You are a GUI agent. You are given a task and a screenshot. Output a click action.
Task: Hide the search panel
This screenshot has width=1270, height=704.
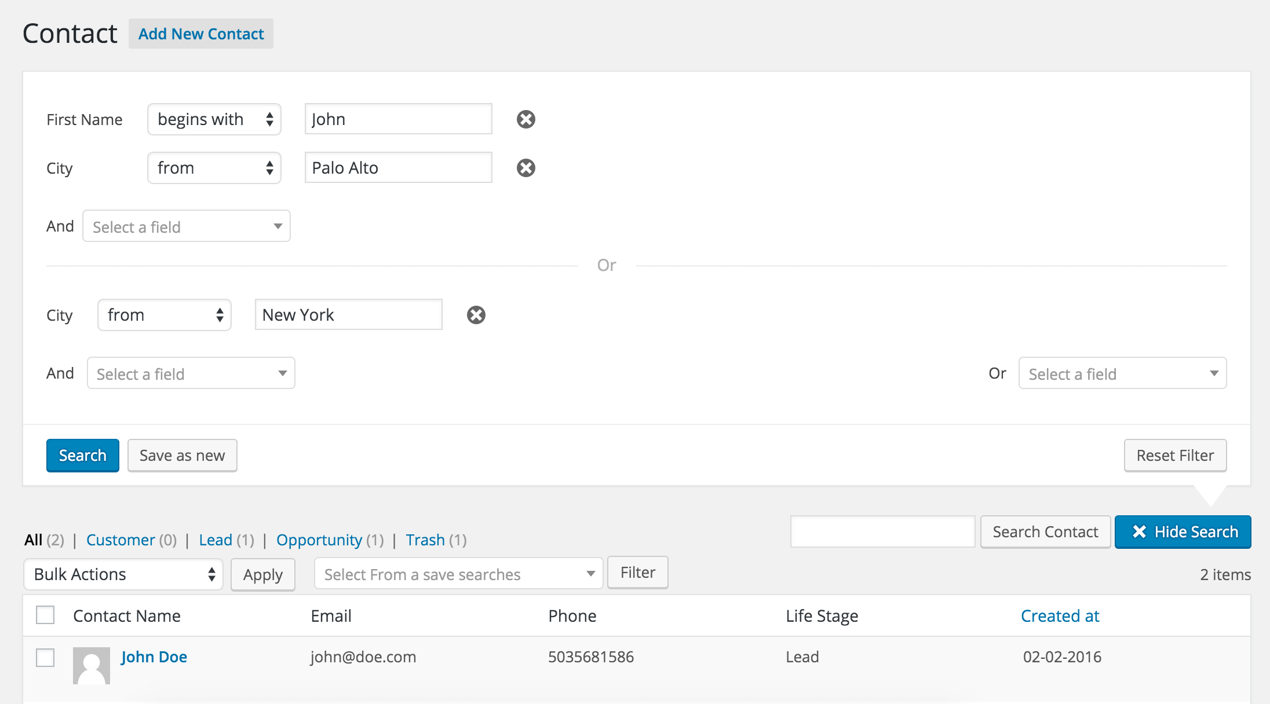(1183, 531)
